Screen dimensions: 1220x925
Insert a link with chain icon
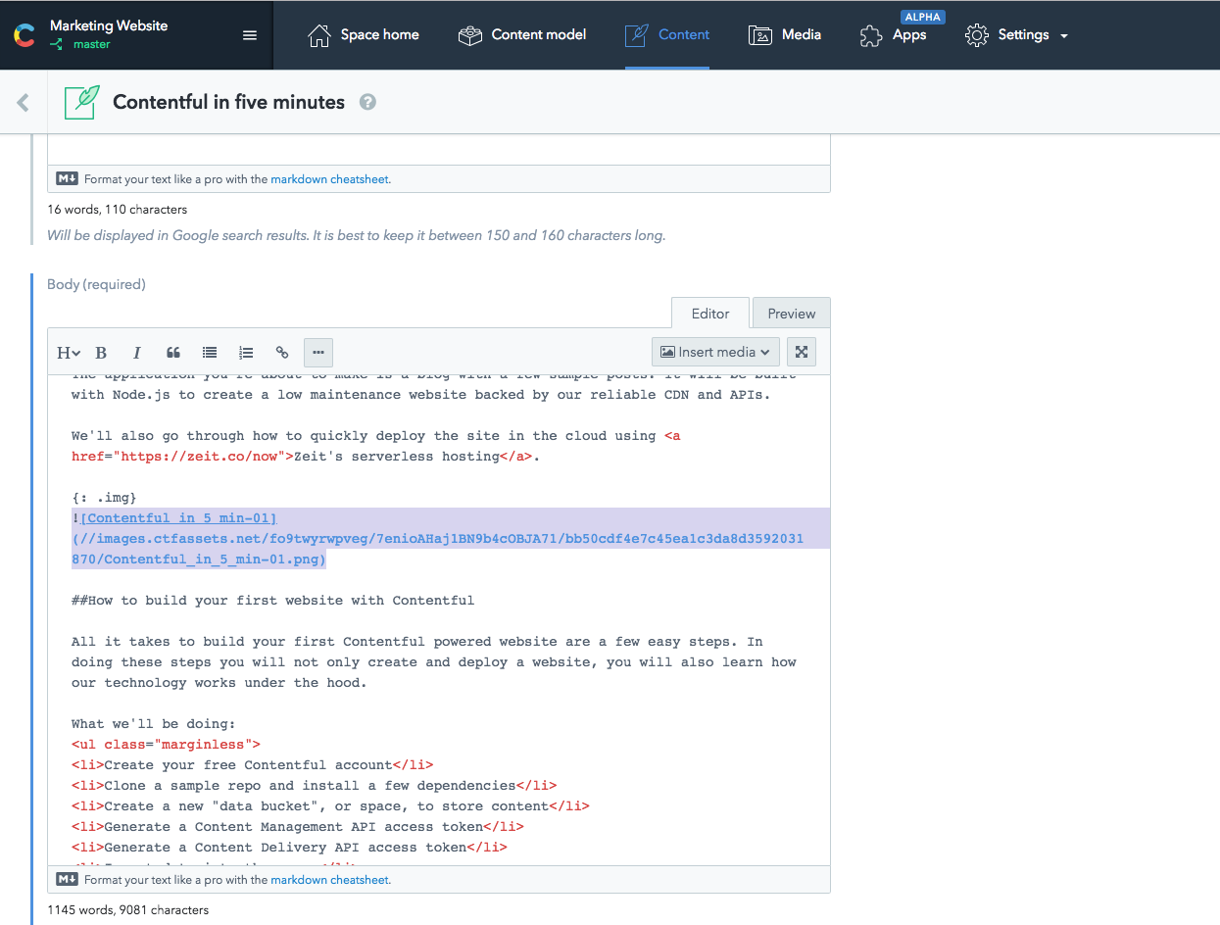[x=282, y=353]
